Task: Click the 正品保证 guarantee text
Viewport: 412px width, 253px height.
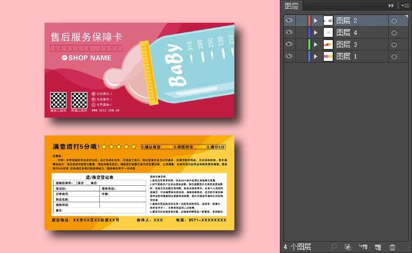Action: point(102,94)
